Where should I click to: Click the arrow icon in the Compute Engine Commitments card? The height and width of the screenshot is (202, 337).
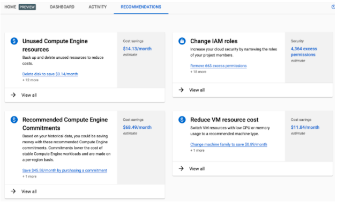pyautogui.click(x=13, y=191)
